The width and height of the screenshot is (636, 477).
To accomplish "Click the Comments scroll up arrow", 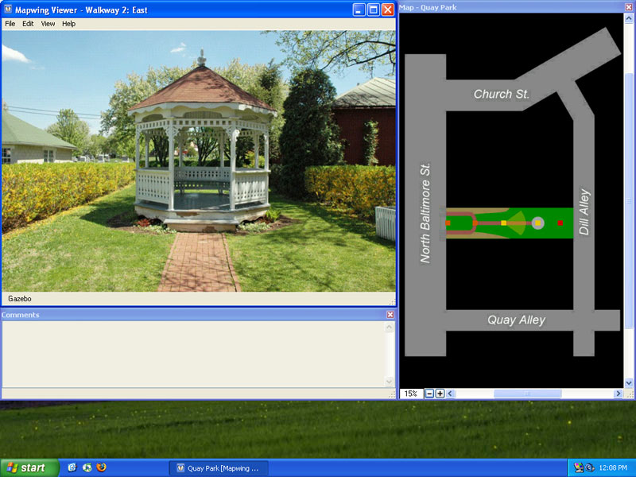I will click(389, 328).
